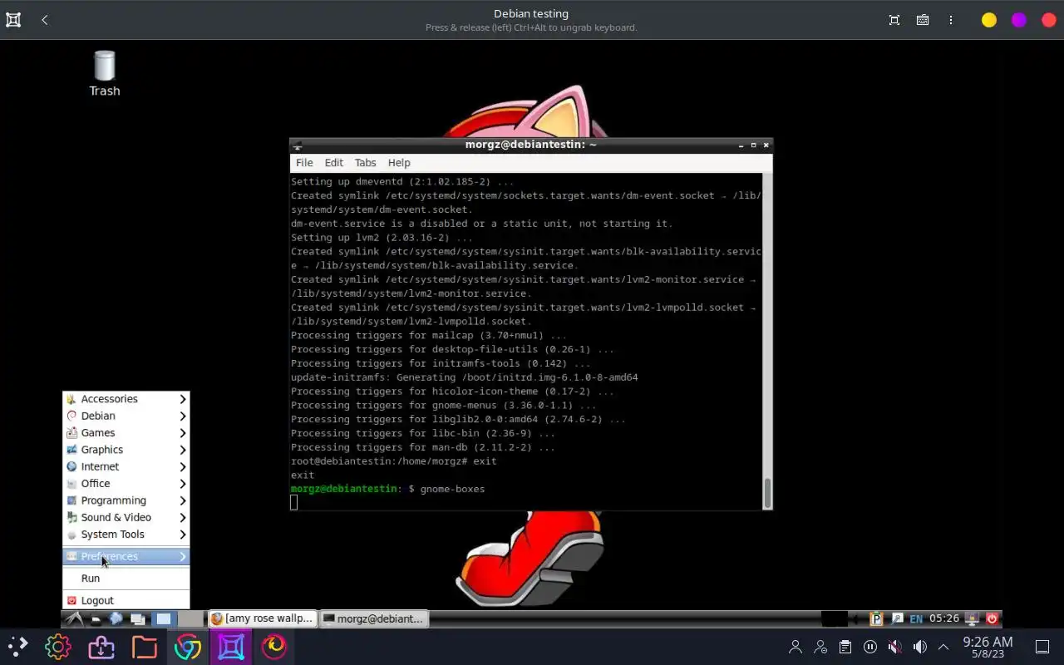
Task: Click the 'gnome-boxes' command text
Action: (x=452, y=489)
